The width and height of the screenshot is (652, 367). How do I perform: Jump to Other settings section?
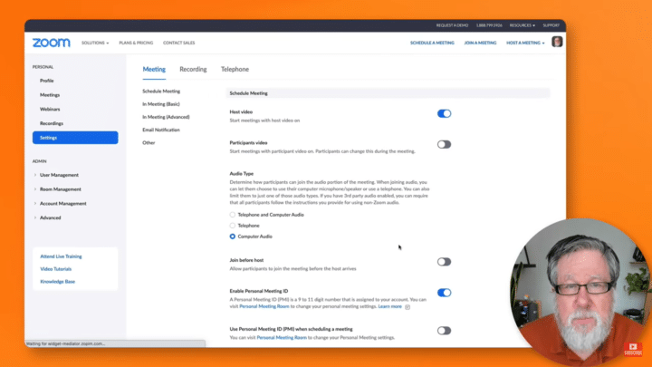(x=149, y=143)
